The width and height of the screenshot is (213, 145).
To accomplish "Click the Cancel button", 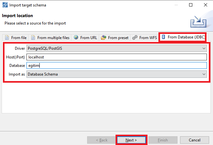I will tap(195, 140).
